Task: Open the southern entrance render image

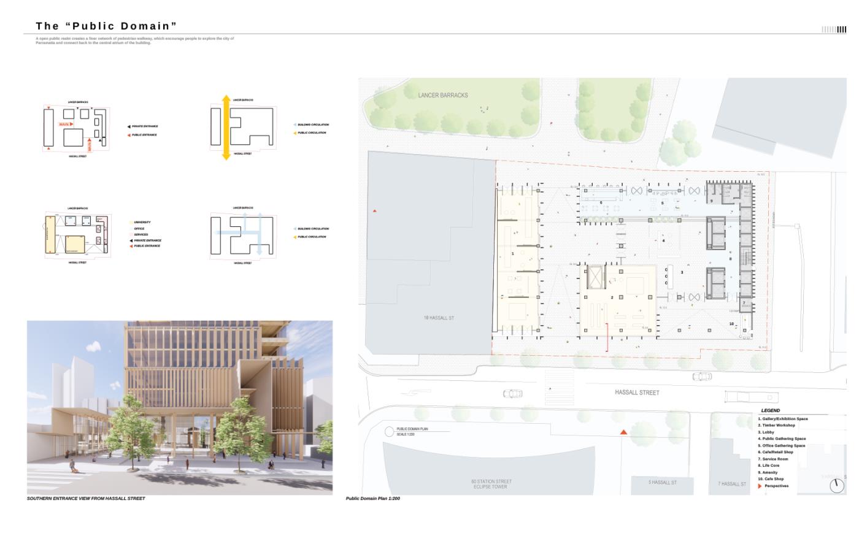Action: point(180,407)
